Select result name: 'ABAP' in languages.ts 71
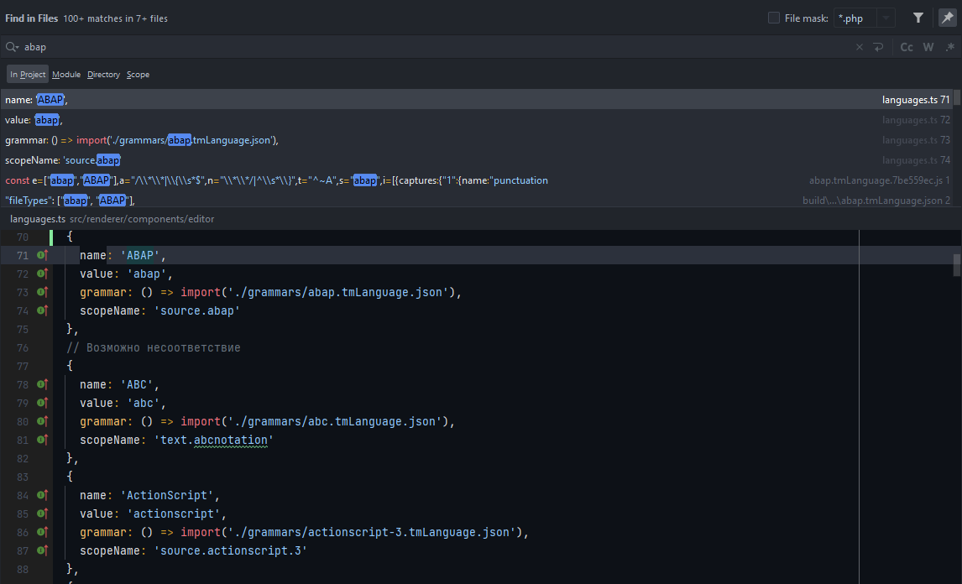The width and height of the screenshot is (962, 584). coord(477,99)
